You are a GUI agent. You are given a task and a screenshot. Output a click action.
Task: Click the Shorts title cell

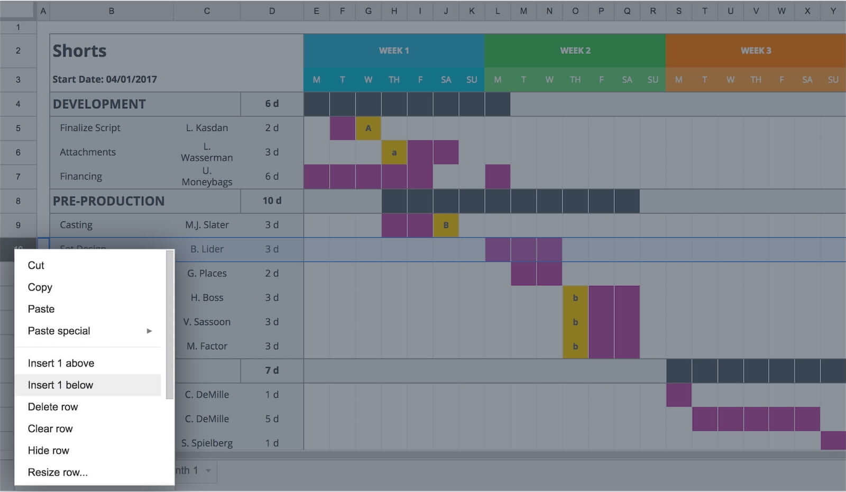coord(79,51)
